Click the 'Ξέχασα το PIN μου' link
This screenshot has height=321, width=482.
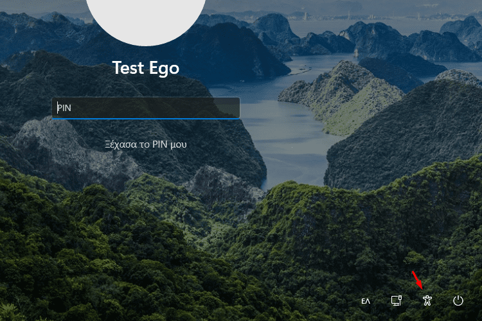[146, 144]
